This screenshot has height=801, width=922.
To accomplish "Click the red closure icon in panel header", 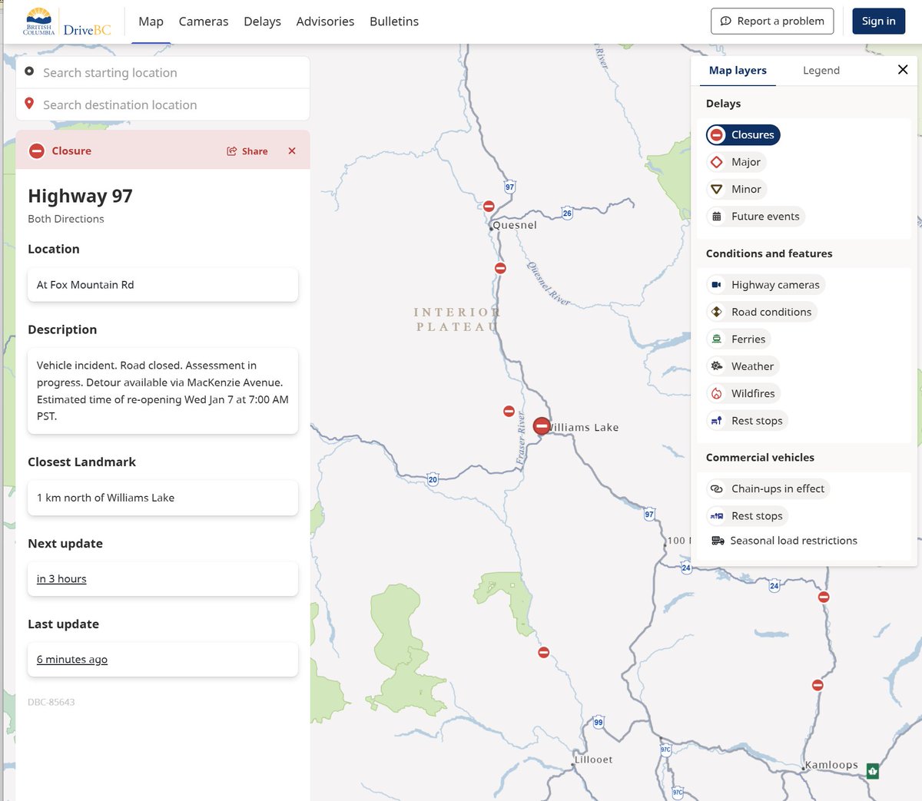I will point(37,151).
